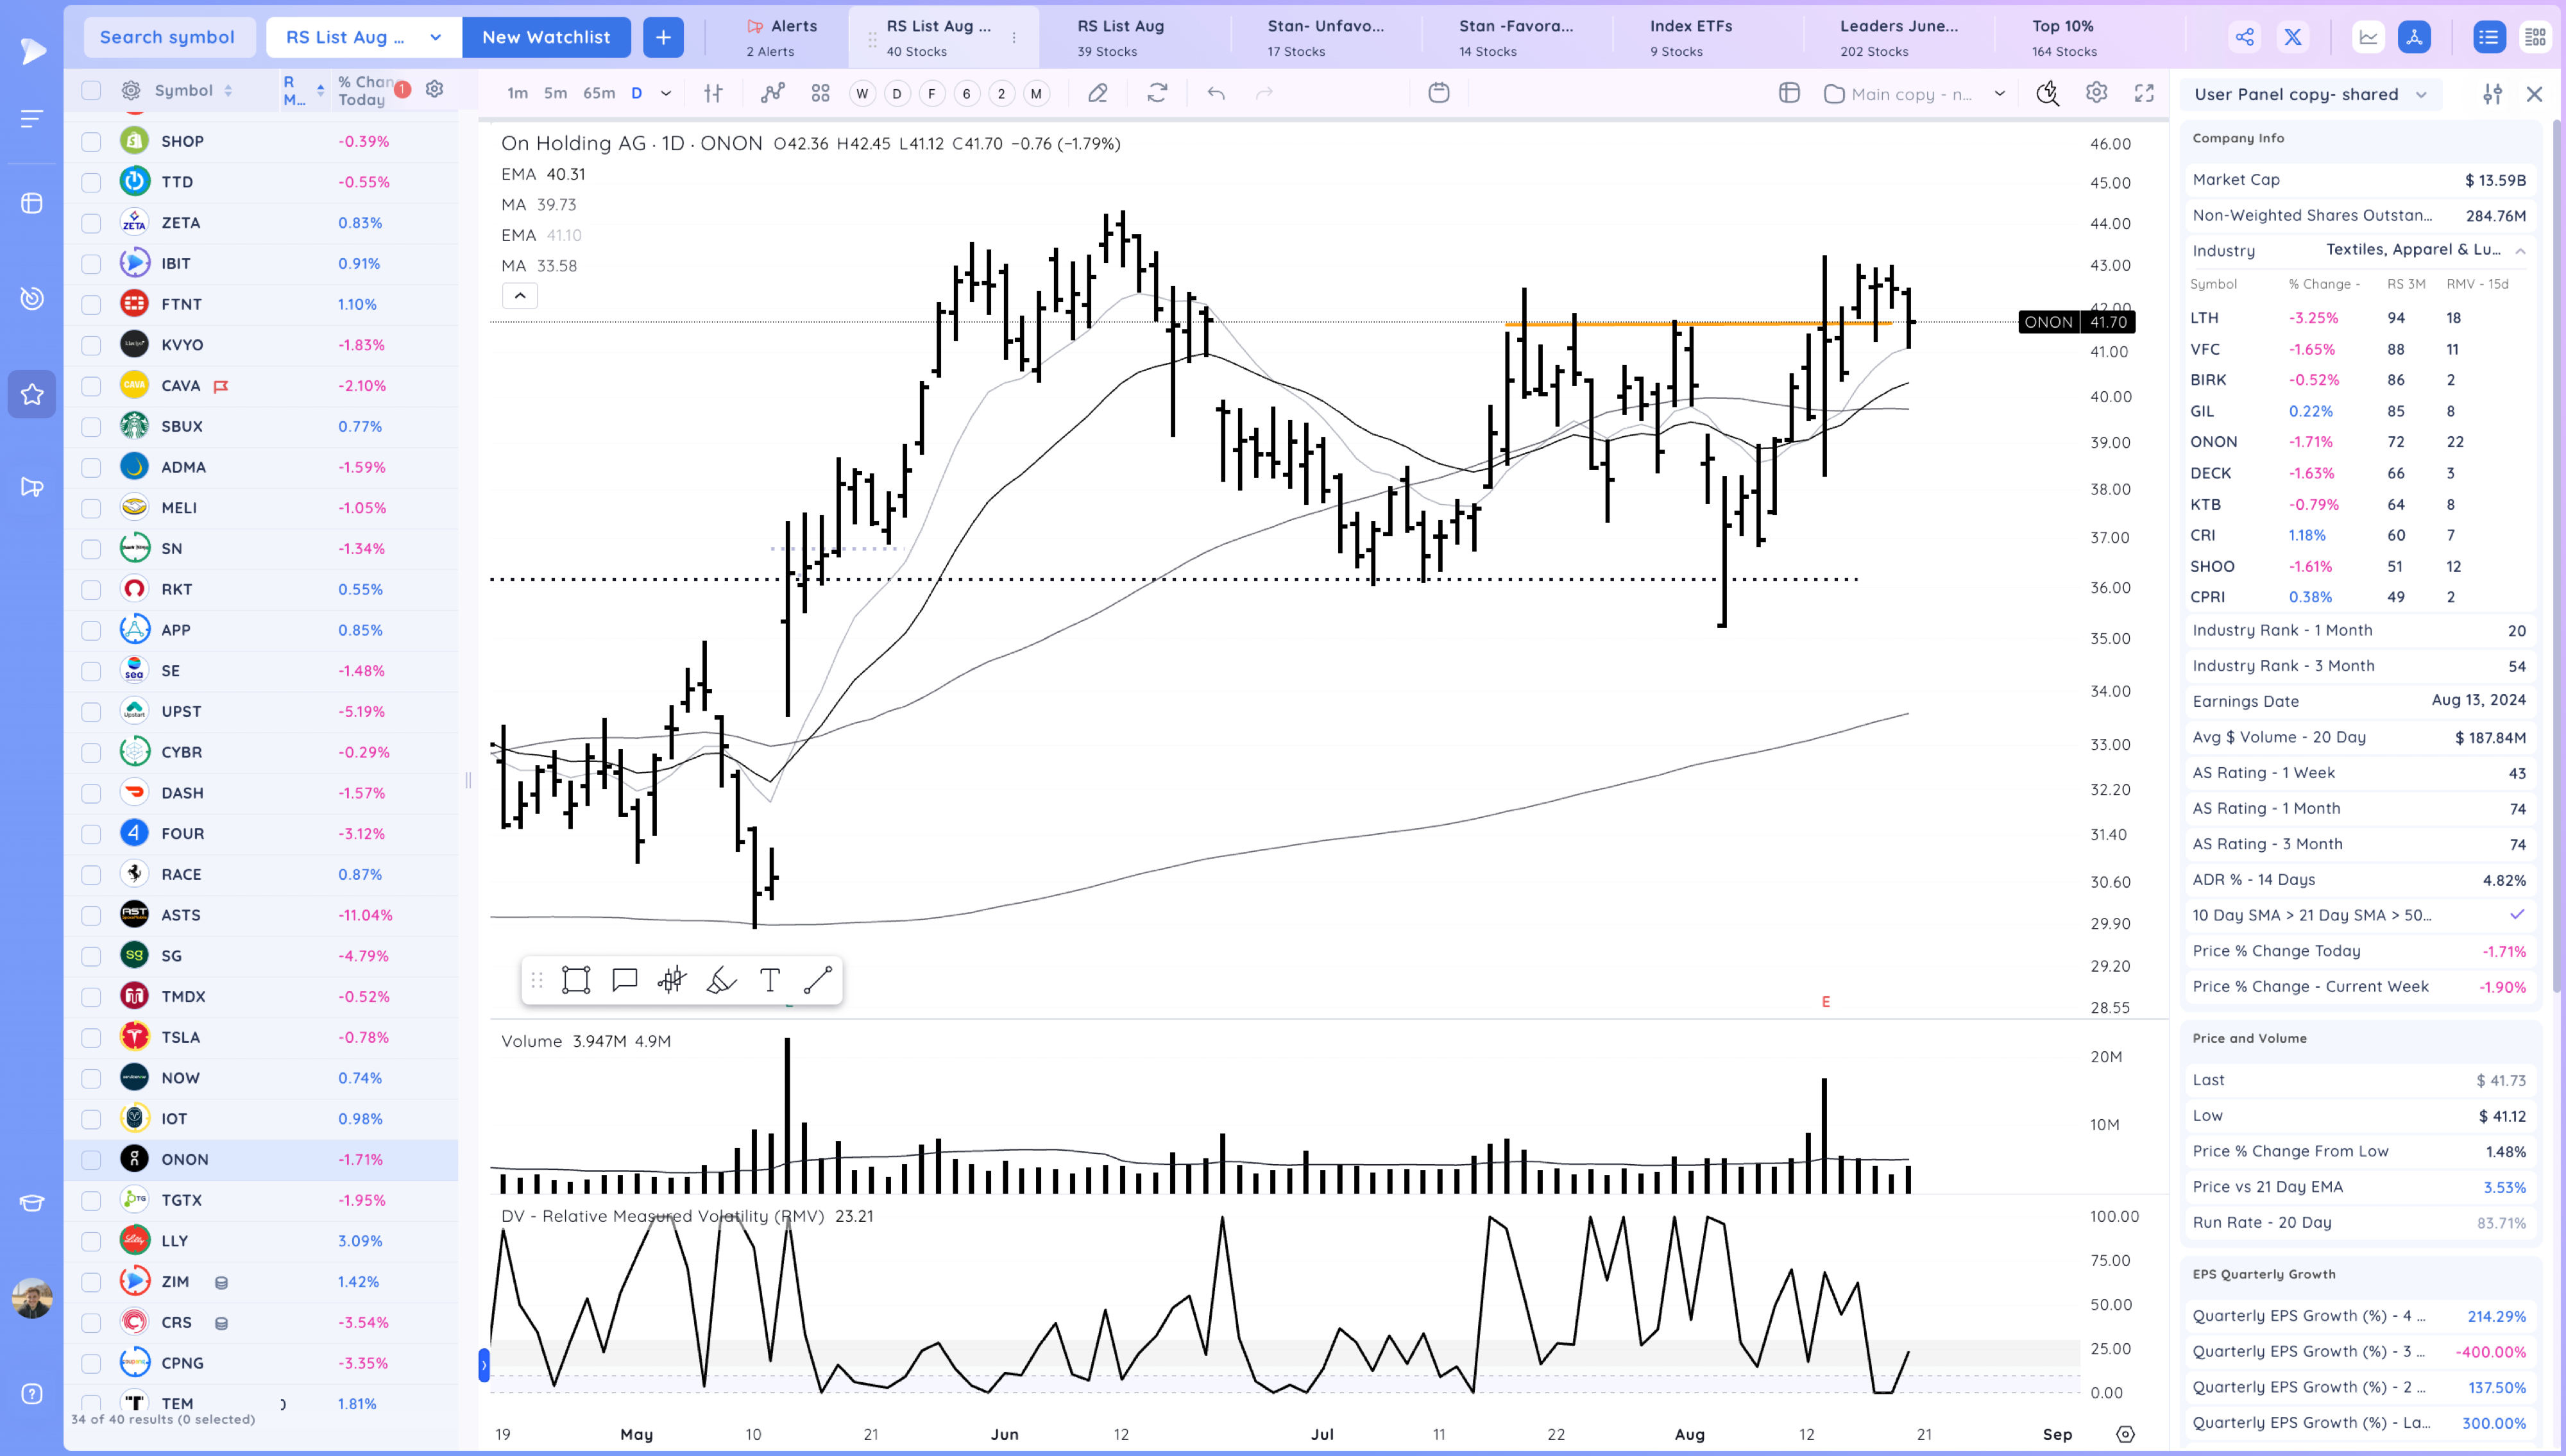The width and height of the screenshot is (2566, 1456).
Task: Tick the TSLA row checkbox
Action: coord(91,1037)
